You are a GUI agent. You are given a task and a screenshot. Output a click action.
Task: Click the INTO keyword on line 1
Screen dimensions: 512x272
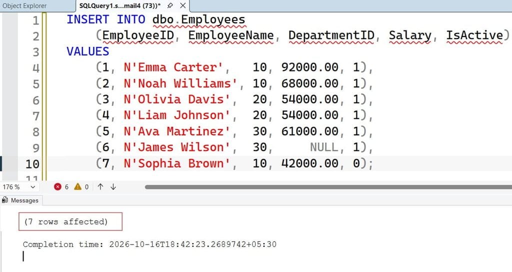(131, 19)
